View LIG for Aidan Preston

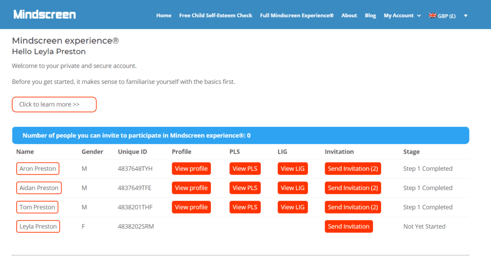(292, 188)
